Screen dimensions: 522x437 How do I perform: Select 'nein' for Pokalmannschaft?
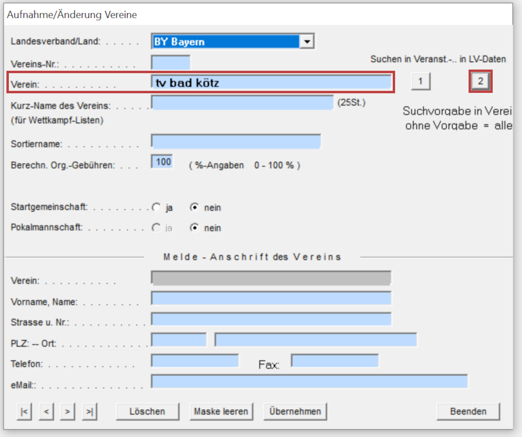tap(194, 228)
